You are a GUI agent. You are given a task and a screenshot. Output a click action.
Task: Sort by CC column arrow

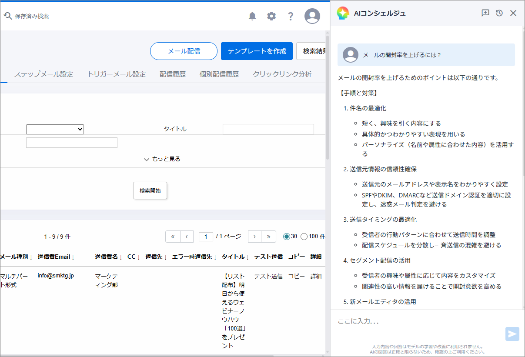click(x=138, y=257)
